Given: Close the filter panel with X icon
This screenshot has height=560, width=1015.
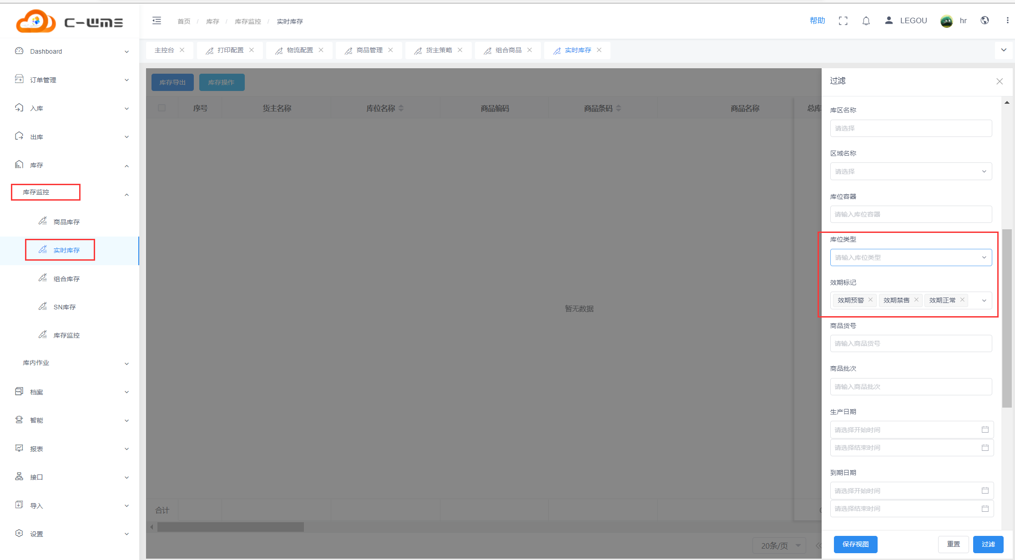Looking at the screenshot, I should [1000, 81].
